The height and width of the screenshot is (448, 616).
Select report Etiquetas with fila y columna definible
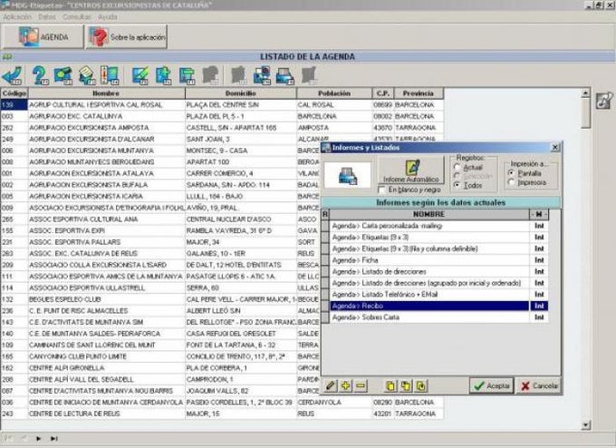point(429,248)
